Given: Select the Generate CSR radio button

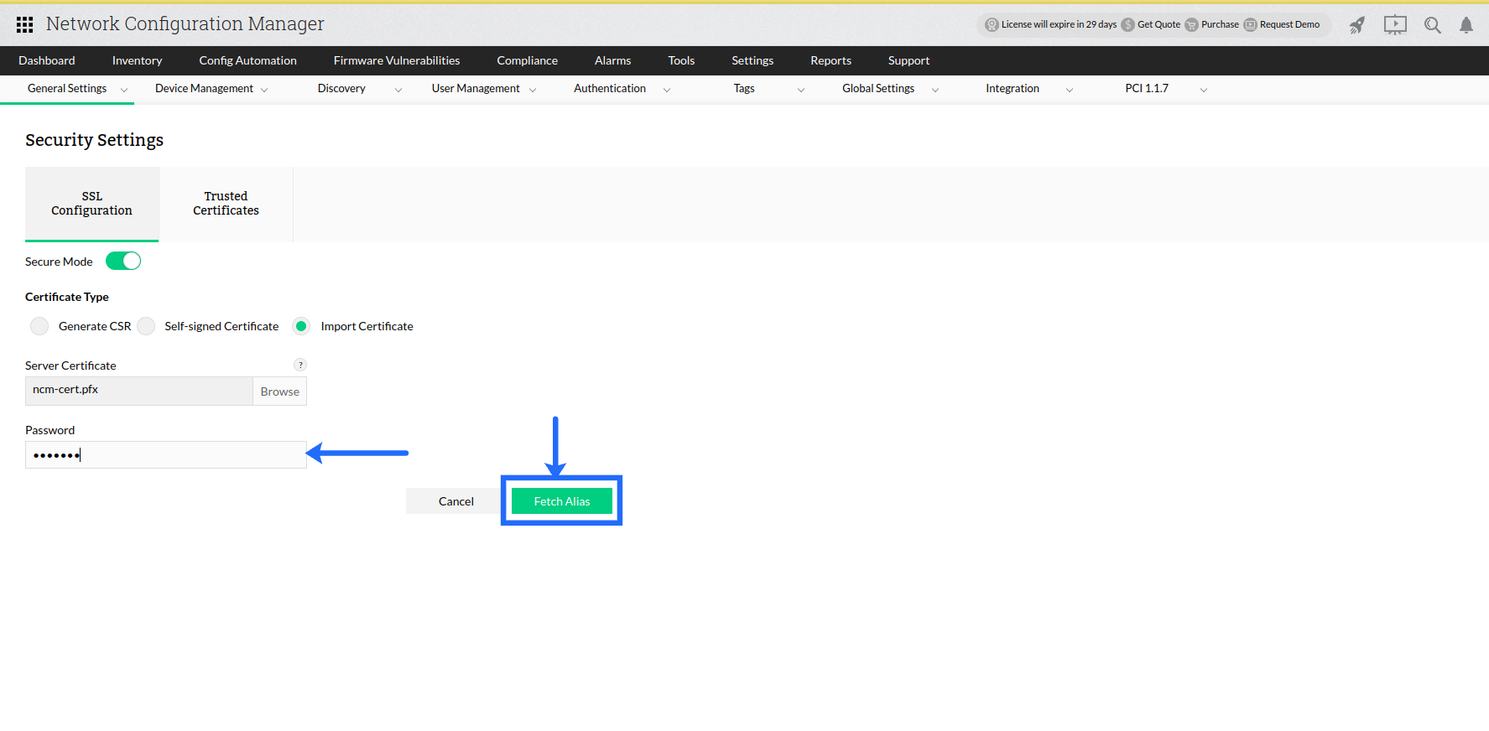Looking at the screenshot, I should tap(39, 326).
